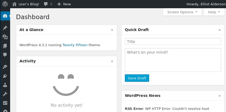
Task: Open Users via the person sidebar icon
Action: click(x=5, y=85)
